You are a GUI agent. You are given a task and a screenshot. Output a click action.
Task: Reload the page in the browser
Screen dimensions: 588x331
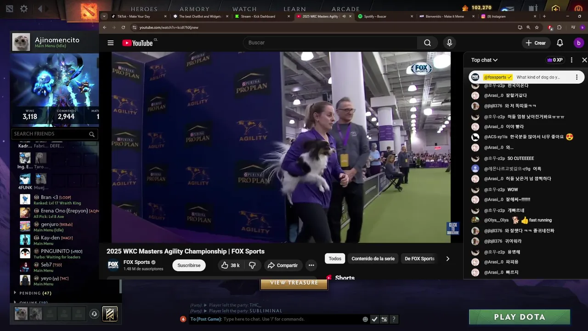click(x=123, y=28)
